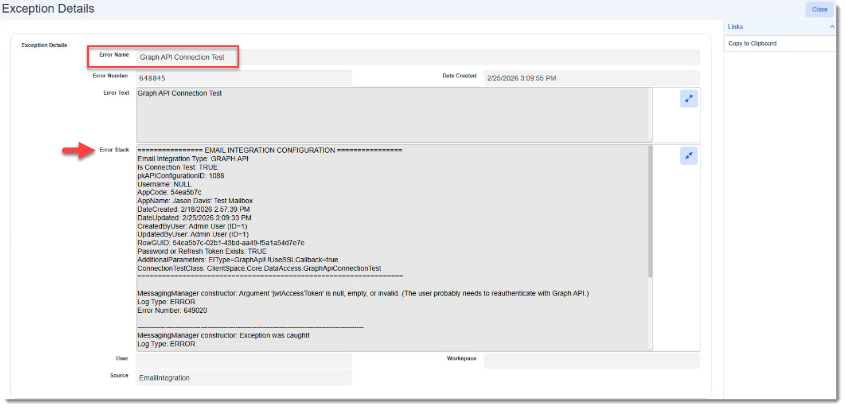Click the AppName line in Error Stack
This screenshot has width=845, height=408.
coord(195,201)
